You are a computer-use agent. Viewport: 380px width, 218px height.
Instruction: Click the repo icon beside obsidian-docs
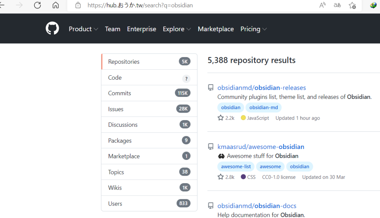211,206
